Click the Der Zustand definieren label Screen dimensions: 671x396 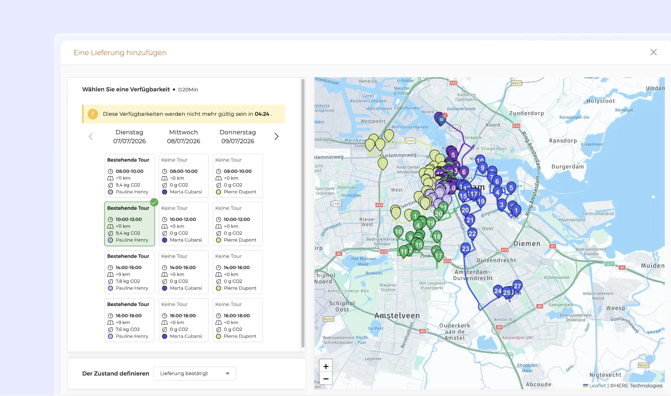click(116, 374)
